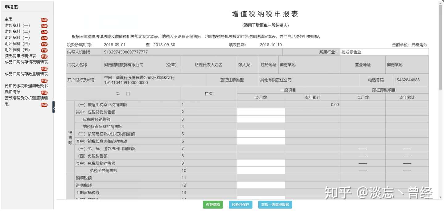Image resolution: width=444 pixels, height=211 pixels.
Task: Click the 未填 badge next to 减免税申报明细表
Action: click(x=44, y=56)
